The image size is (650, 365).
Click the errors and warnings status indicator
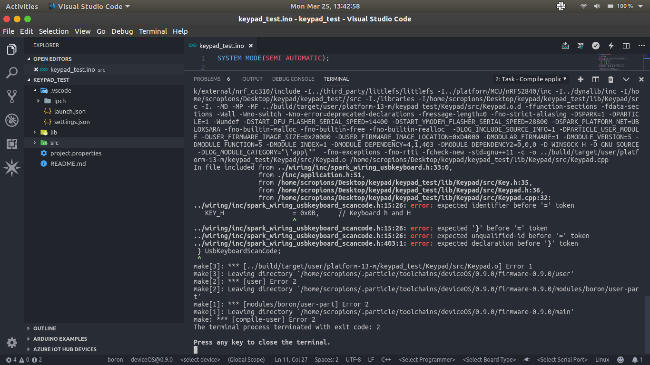point(24,360)
